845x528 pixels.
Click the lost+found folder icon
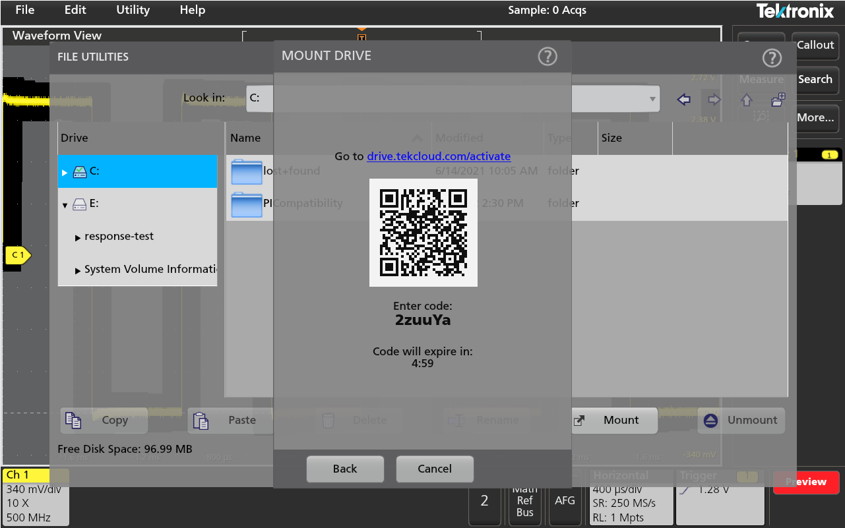[x=247, y=171]
